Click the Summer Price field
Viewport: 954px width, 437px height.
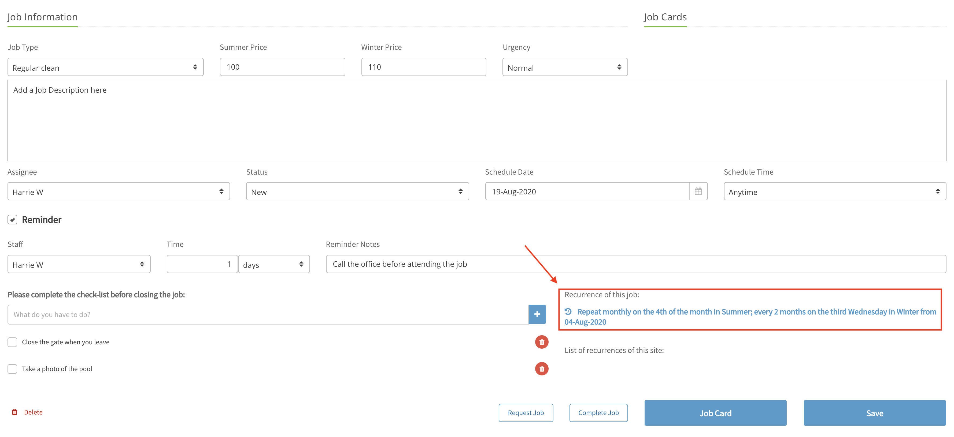click(282, 67)
